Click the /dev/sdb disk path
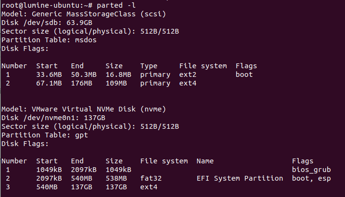Screen dimensions: 345x197 (x=38, y=23)
